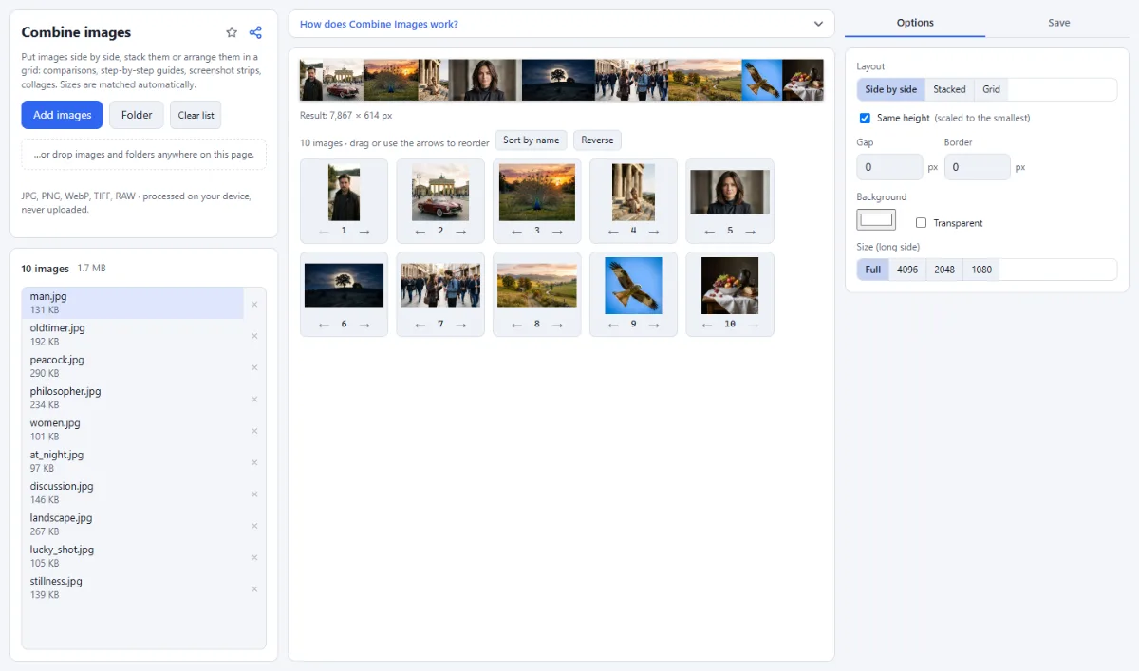The image size is (1139, 671).
Task: Move image 9 left with arrow
Action: pos(613,325)
